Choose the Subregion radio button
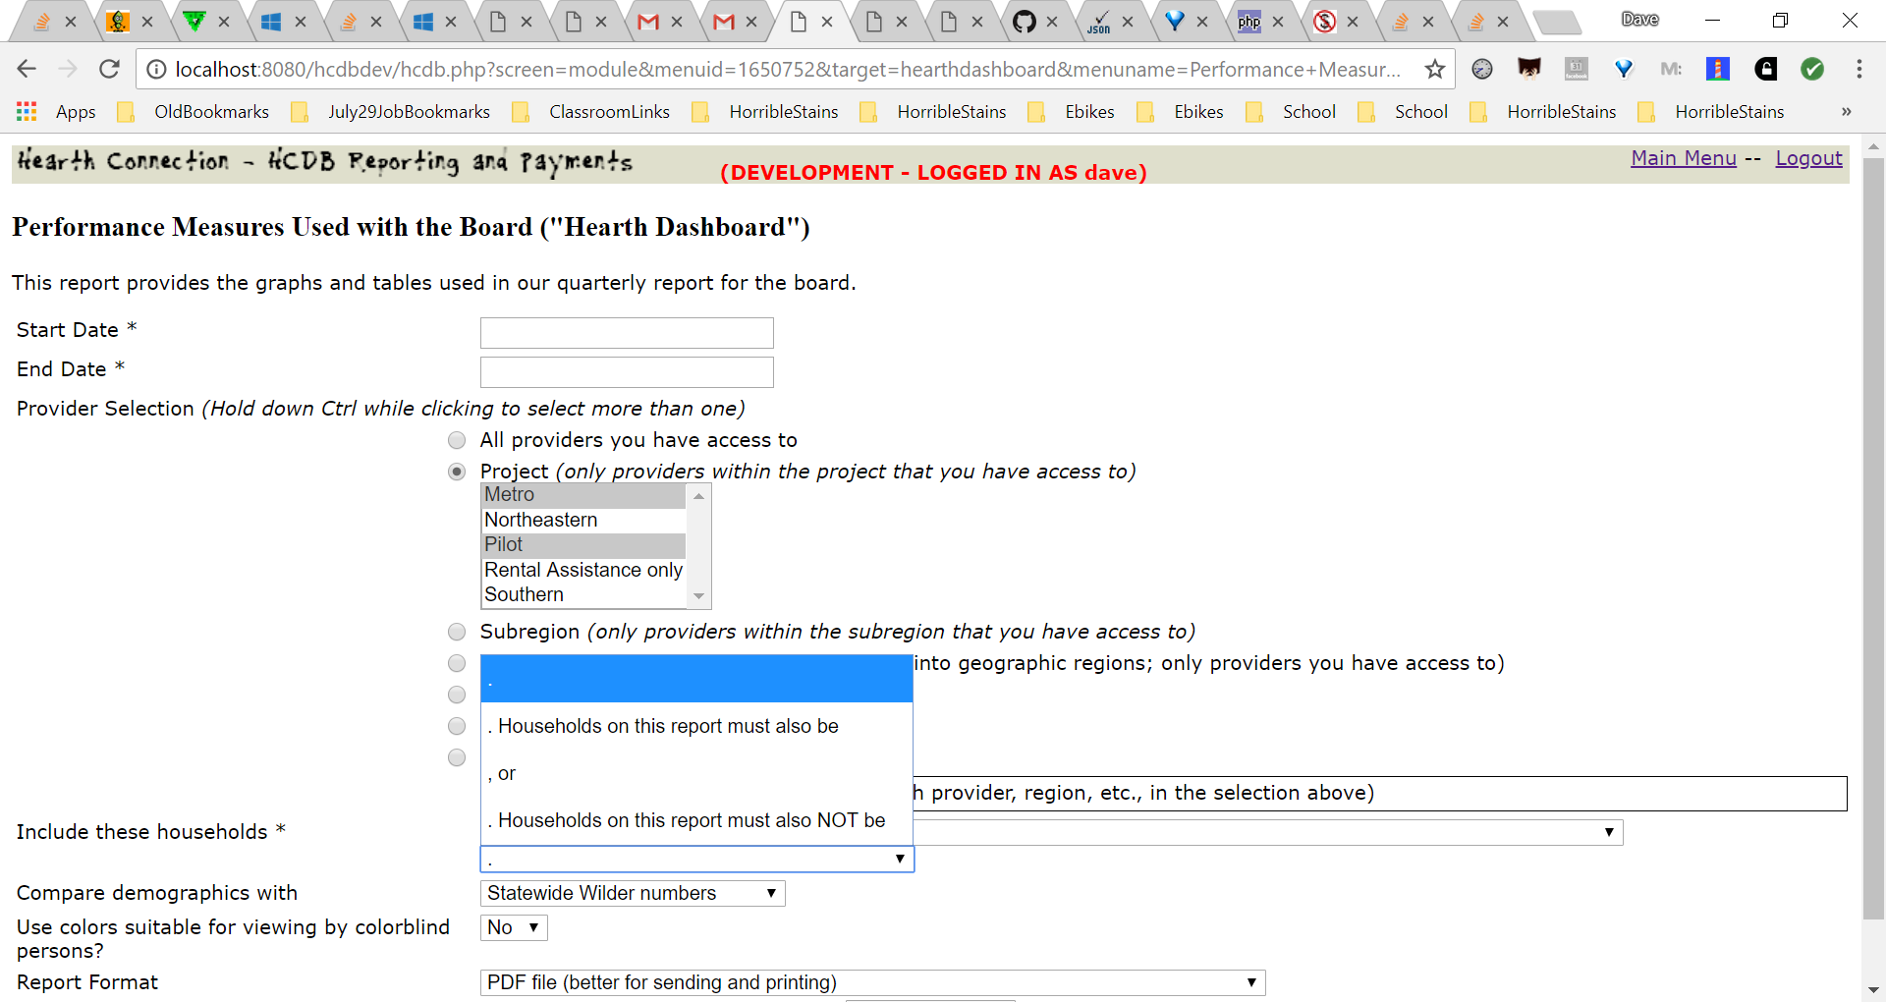Screen dimensions: 1886x1002 point(457,632)
